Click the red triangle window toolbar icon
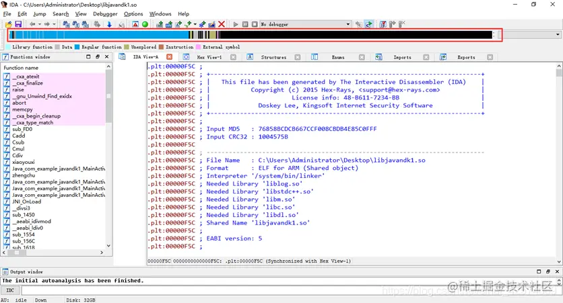The width and height of the screenshot is (563, 303). click(135, 24)
